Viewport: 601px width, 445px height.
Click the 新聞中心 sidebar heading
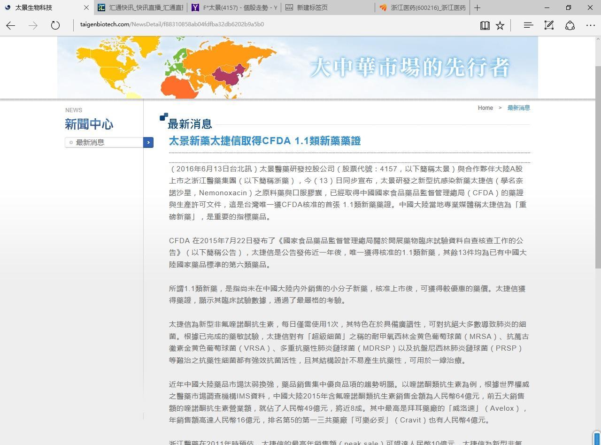pyautogui.click(x=89, y=124)
